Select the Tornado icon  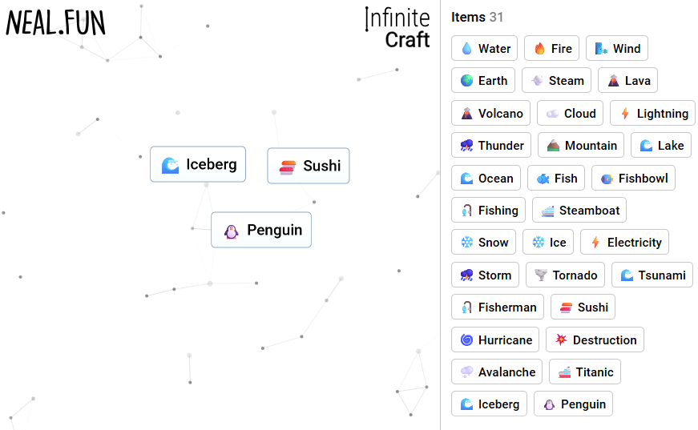pos(541,275)
